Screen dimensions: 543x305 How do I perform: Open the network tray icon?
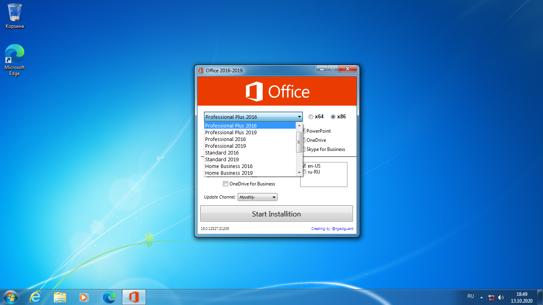[x=491, y=297]
